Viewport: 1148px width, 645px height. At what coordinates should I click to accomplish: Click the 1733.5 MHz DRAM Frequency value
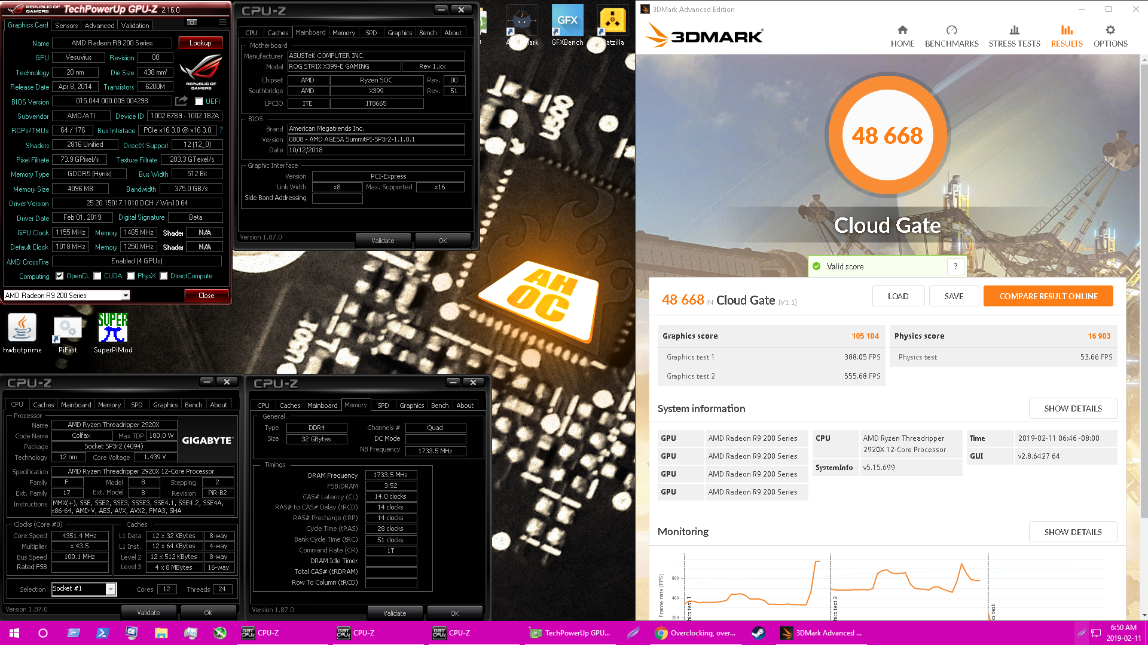(x=390, y=475)
